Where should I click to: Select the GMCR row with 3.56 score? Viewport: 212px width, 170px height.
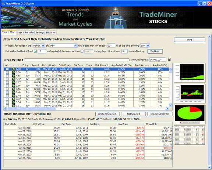tap(86, 89)
